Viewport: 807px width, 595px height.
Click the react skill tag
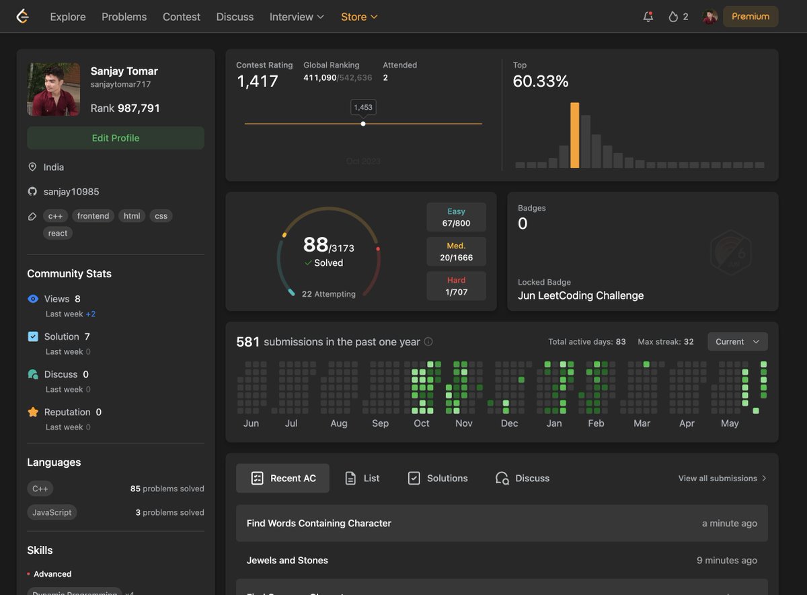point(58,234)
